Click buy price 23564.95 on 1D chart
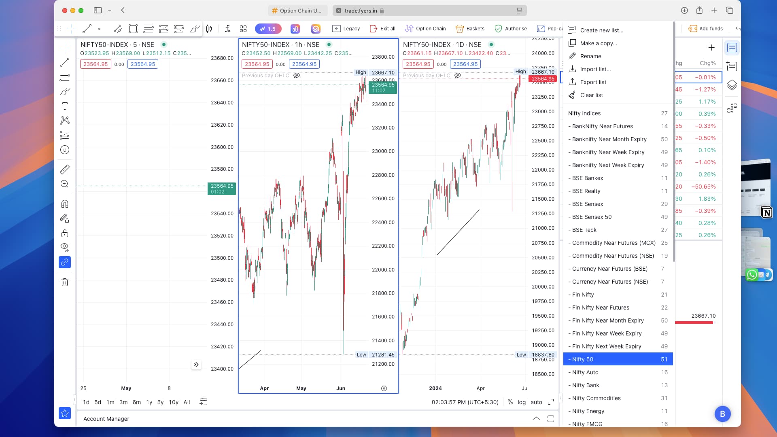This screenshot has width=777, height=437. 465,64
